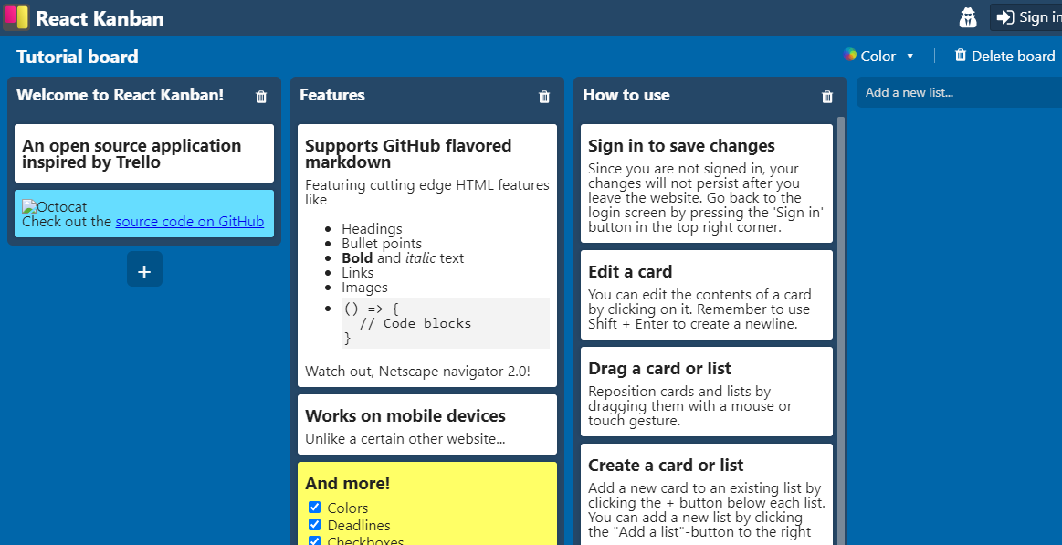
Task: Delete the "How to use" list
Action: 827,96
